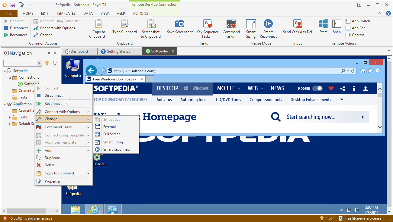This screenshot has width=393, height=222.
Task: Click the remote browser home icon
Action: click(x=363, y=71)
